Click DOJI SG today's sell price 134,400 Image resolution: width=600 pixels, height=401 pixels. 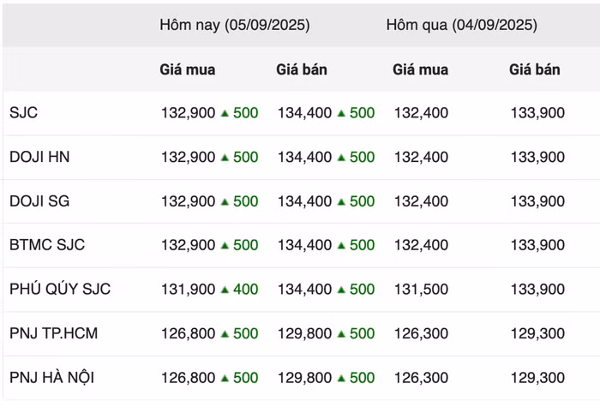(x=304, y=201)
